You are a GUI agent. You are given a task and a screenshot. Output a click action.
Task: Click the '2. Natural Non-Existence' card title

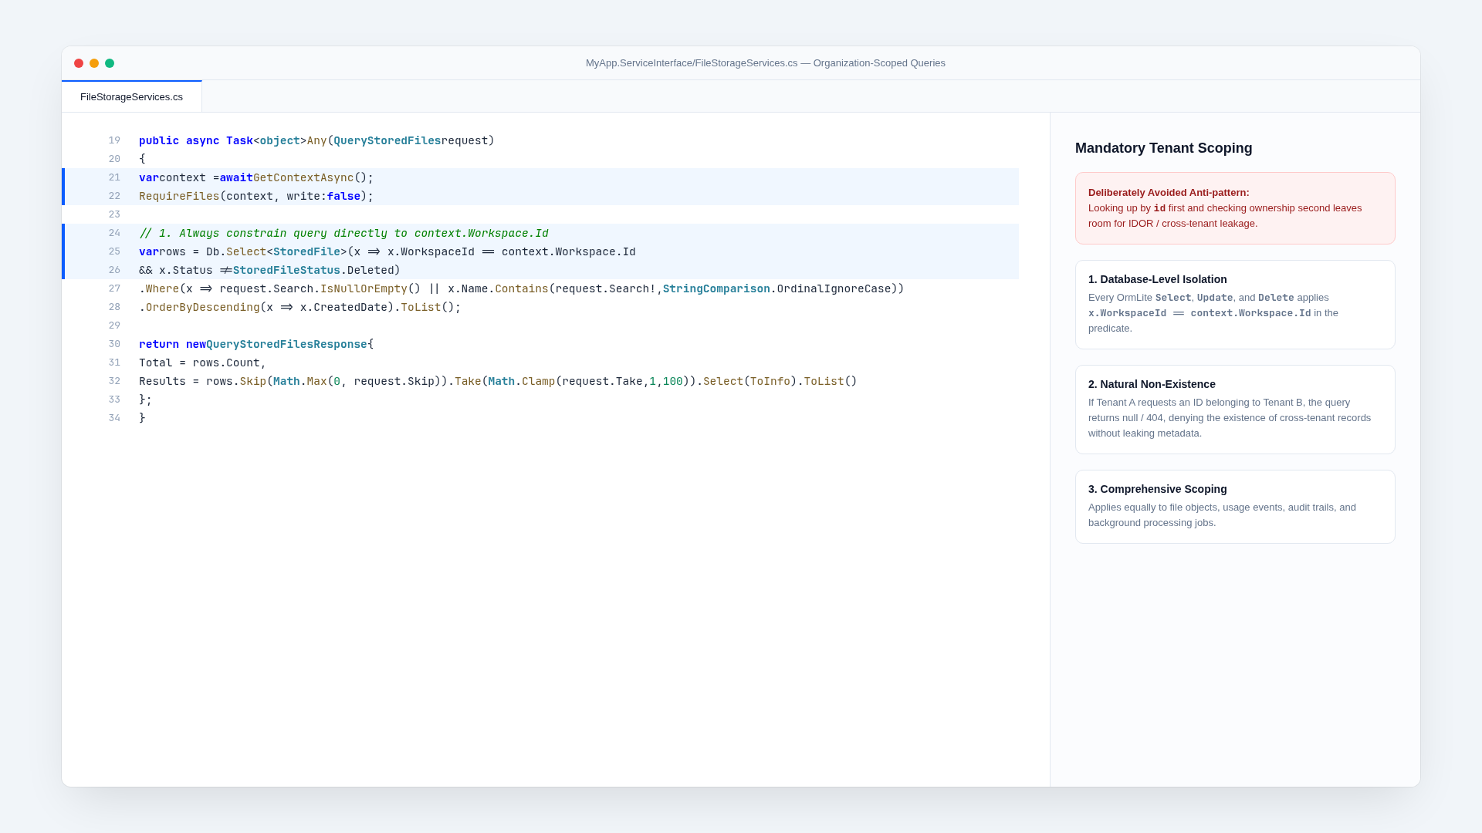click(1152, 384)
